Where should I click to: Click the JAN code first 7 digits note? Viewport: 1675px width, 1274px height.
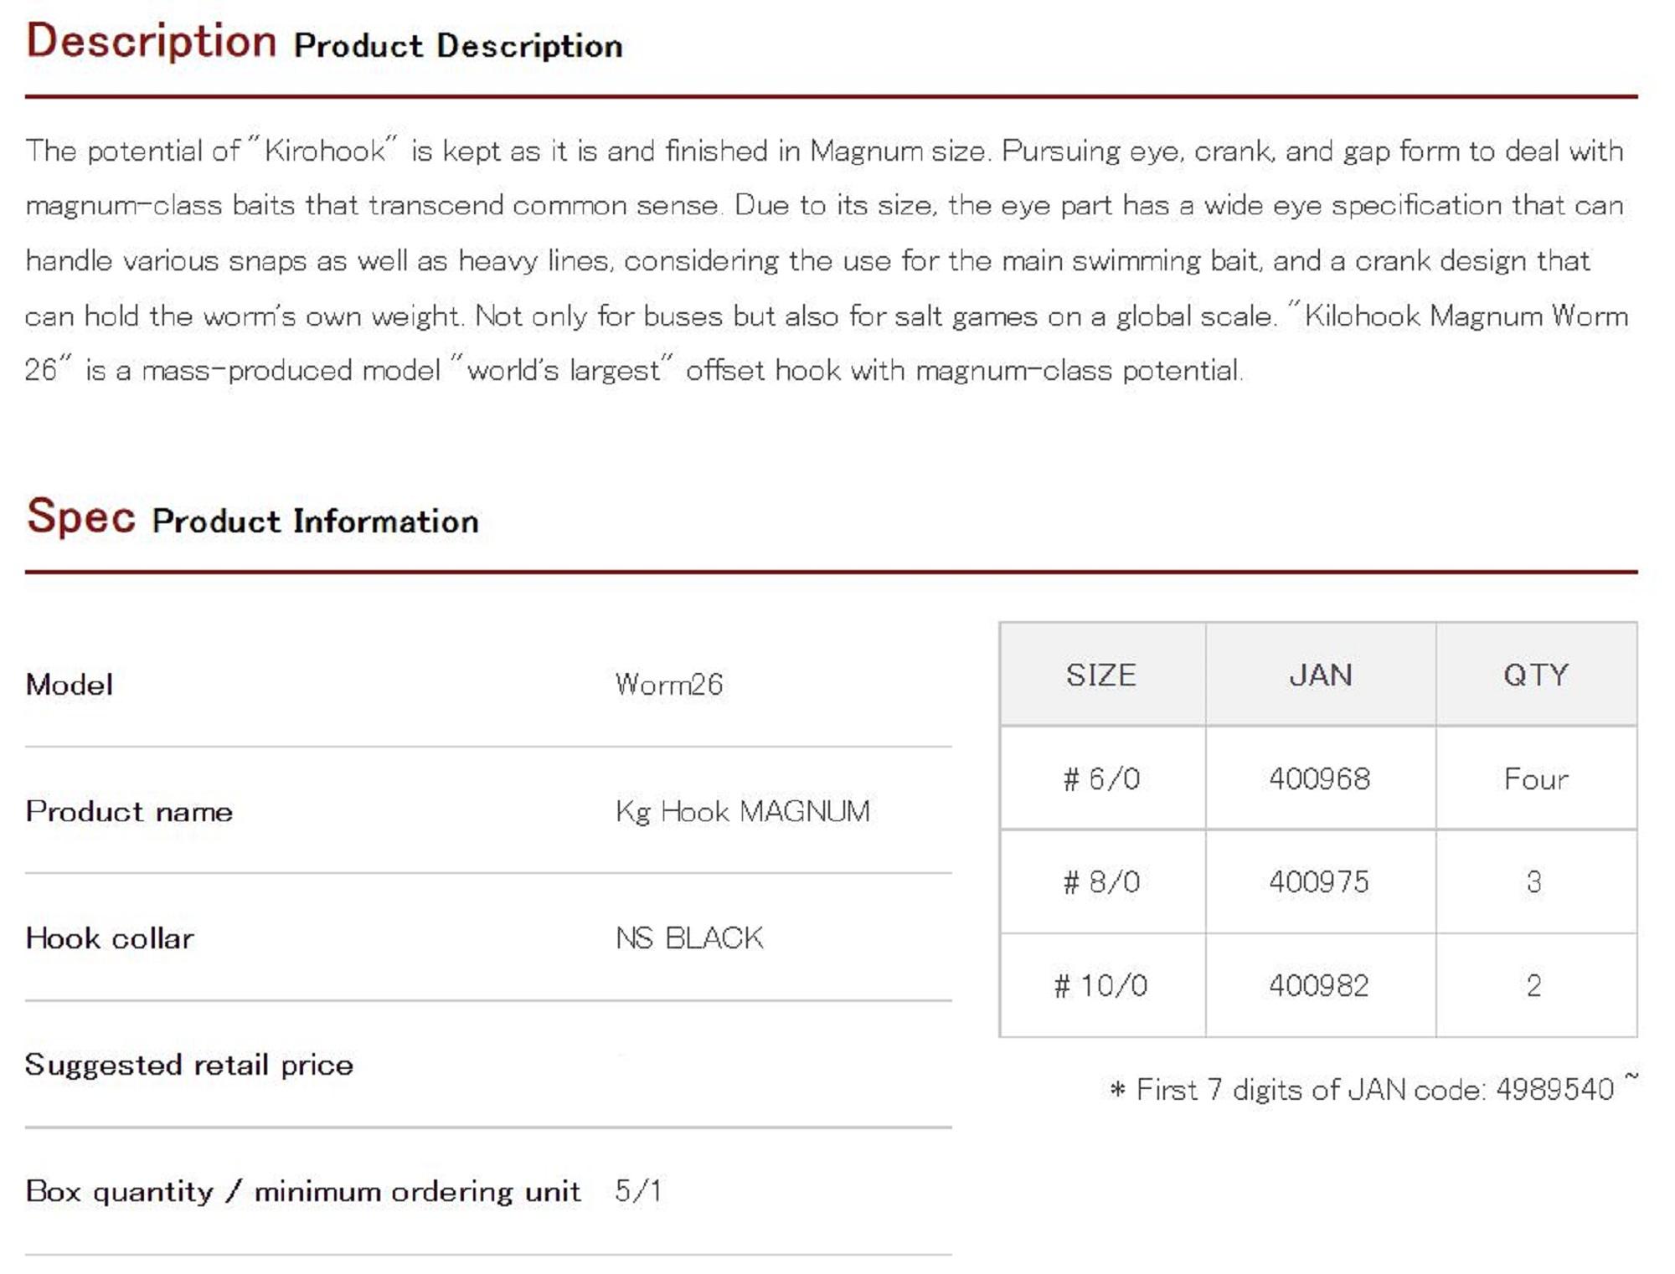click(1373, 1088)
